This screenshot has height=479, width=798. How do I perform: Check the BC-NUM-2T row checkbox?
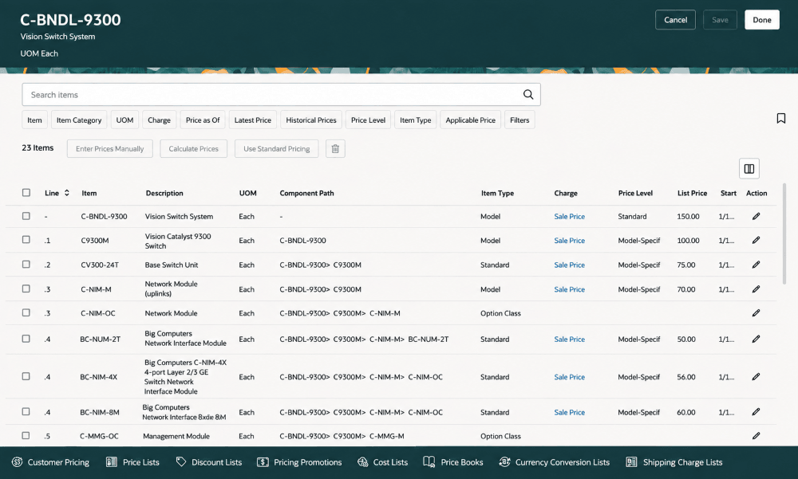coord(26,339)
